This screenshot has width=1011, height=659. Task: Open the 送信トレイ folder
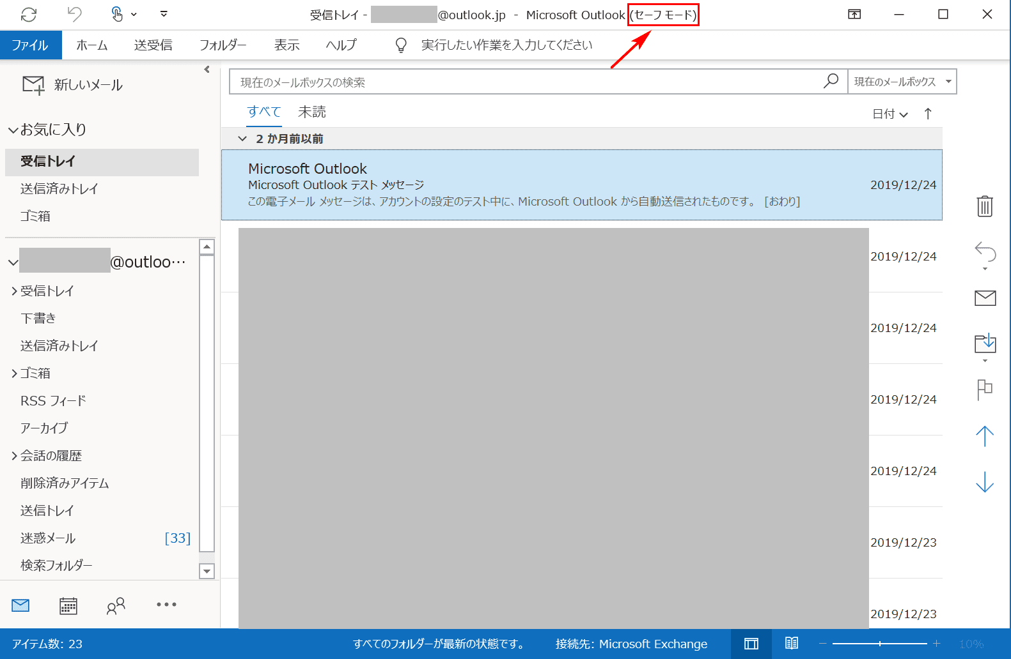47,511
